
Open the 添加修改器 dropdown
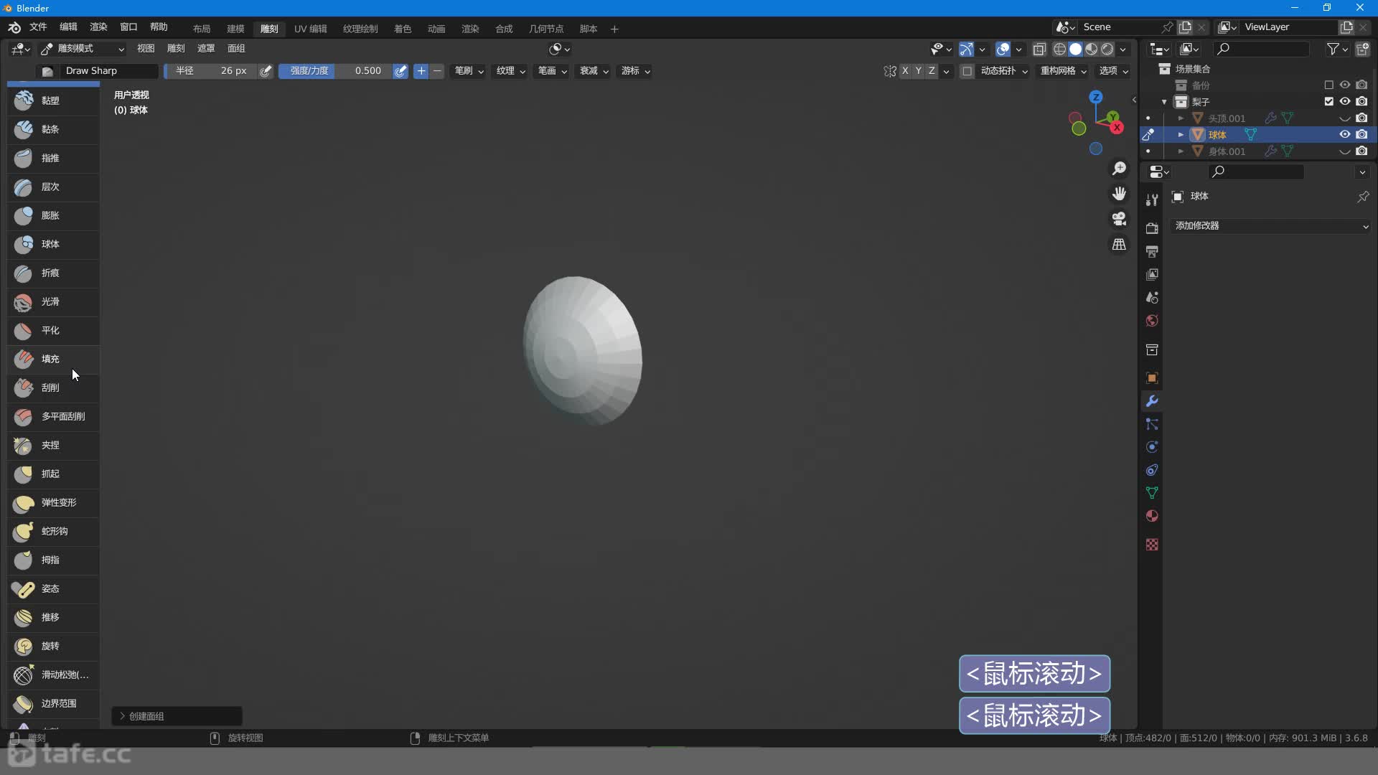(x=1271, y=226)
